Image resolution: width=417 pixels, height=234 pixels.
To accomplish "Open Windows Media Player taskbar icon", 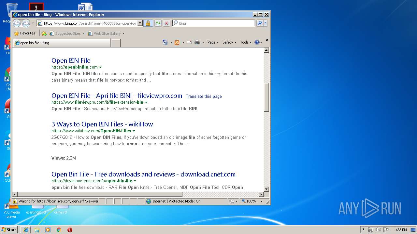I will (48, 230).
